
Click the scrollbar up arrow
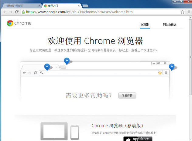click(x=191, y=18)
